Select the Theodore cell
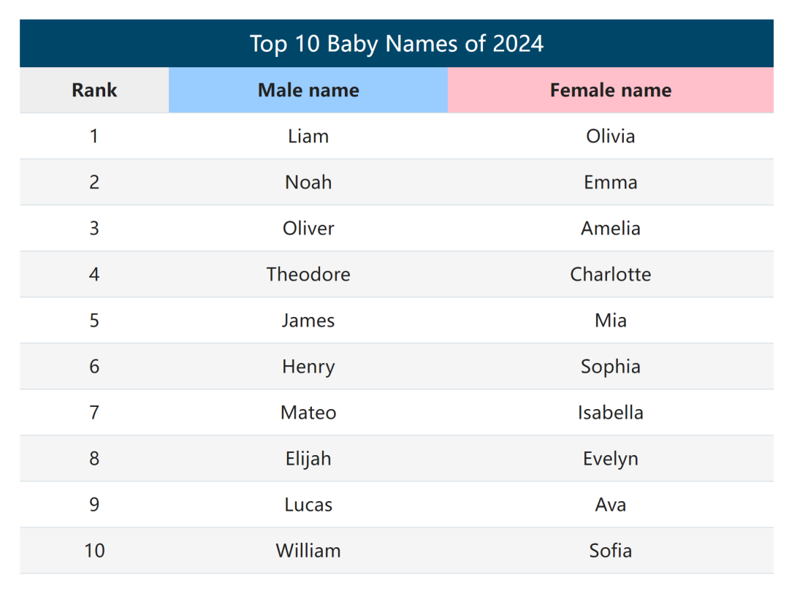This screenshot has height=610, width=789. click(x=308, y=274)
